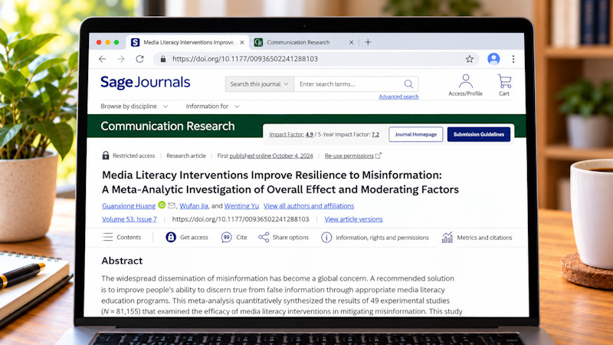Open the Re-use permissions link

(x=349, y=156)
